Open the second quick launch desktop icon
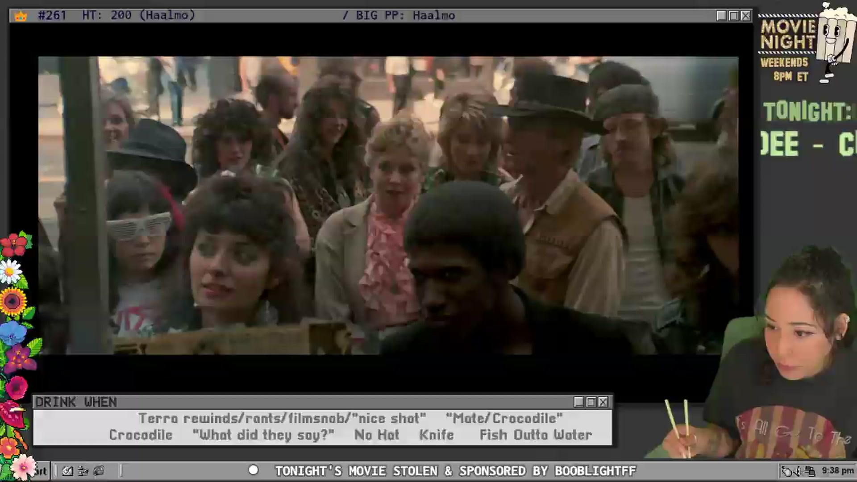Screen dimensions: 857x482 83,471
